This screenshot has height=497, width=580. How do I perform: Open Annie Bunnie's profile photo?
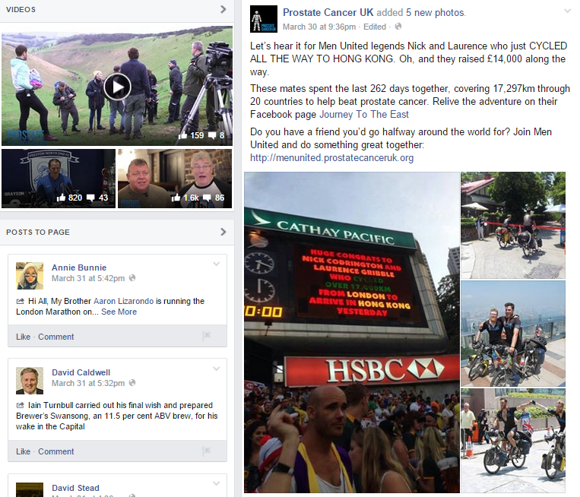[30, 276]
